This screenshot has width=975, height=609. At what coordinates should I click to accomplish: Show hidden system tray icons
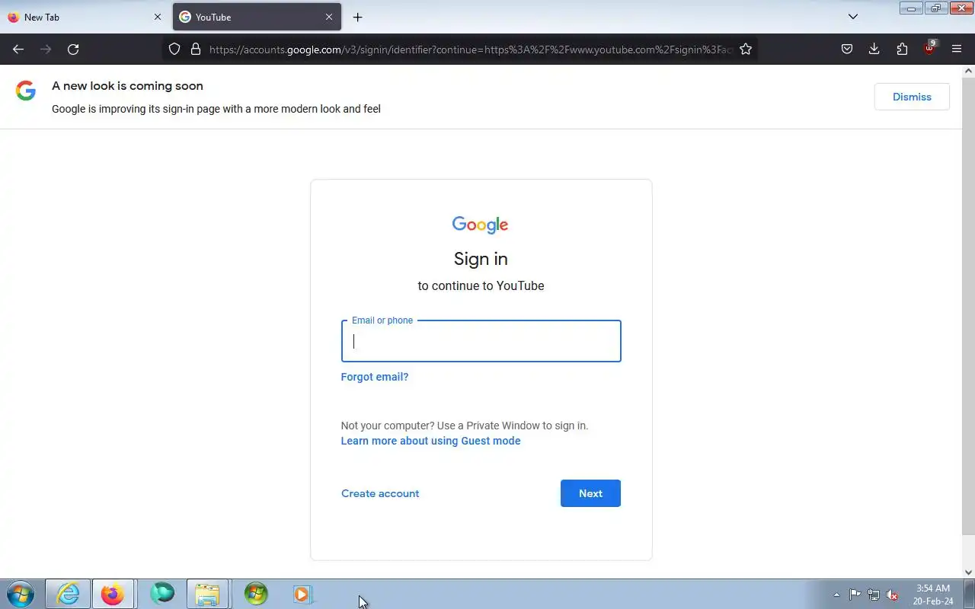coord(836,595)
